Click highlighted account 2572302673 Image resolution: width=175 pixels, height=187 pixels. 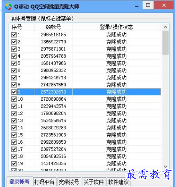click(53, 92)
